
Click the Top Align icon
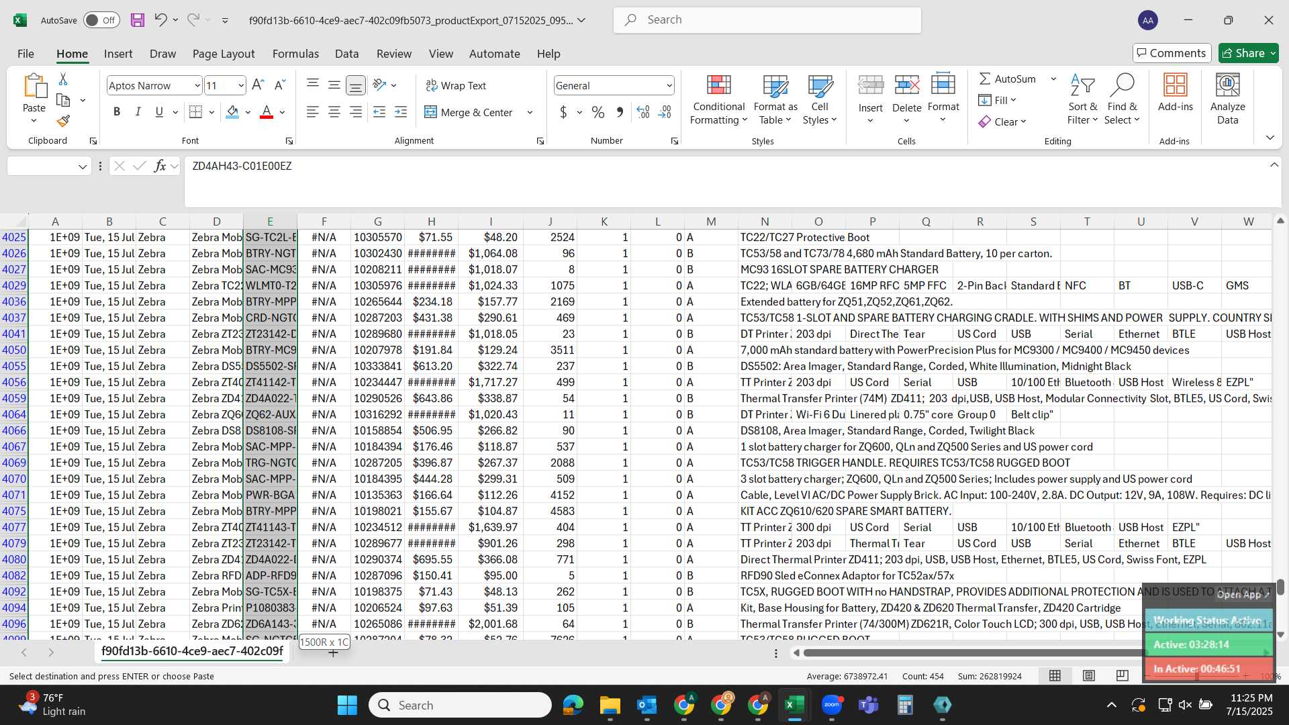point(313,85)
